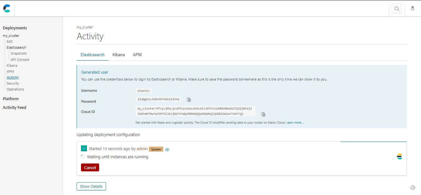Click the Elastic Cloud logo icon
Image resolution: width=421 pixels, height=195 pixels.
(7, 8)
